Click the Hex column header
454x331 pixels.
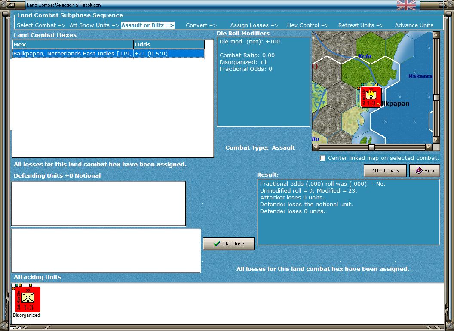(73, 44)
